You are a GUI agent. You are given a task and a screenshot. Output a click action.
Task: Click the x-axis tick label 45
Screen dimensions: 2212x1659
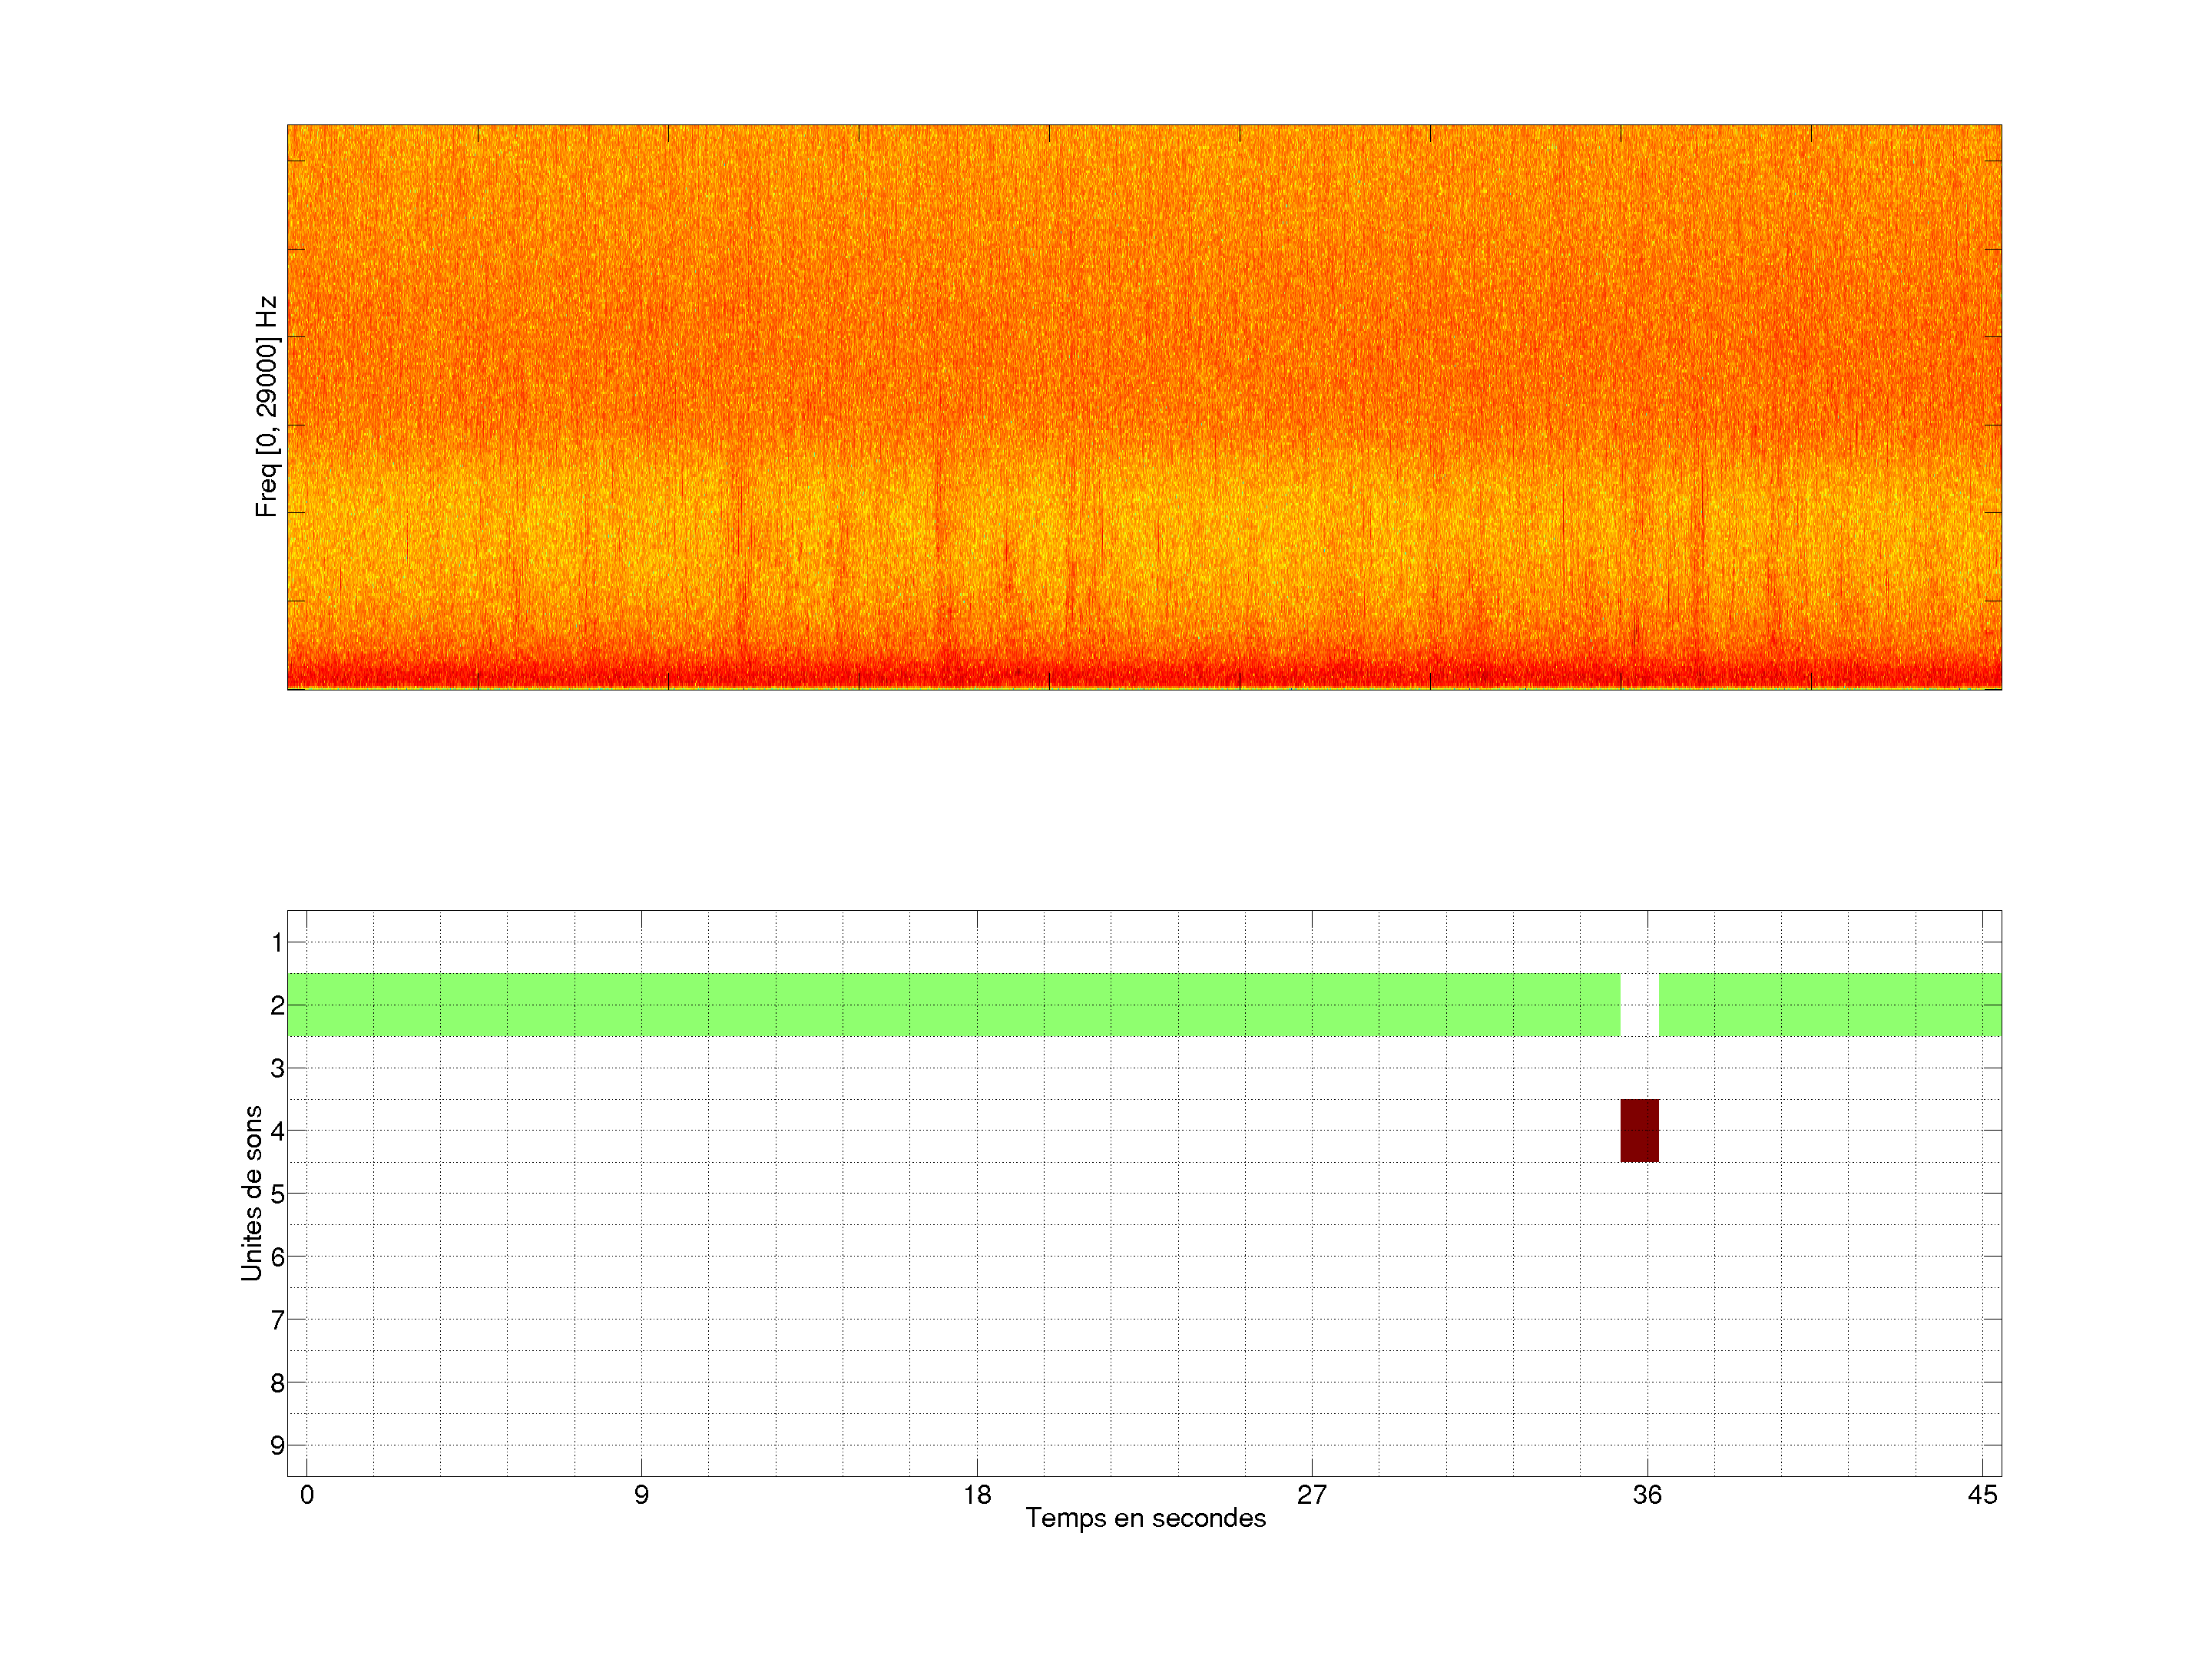(1982, 1495)
